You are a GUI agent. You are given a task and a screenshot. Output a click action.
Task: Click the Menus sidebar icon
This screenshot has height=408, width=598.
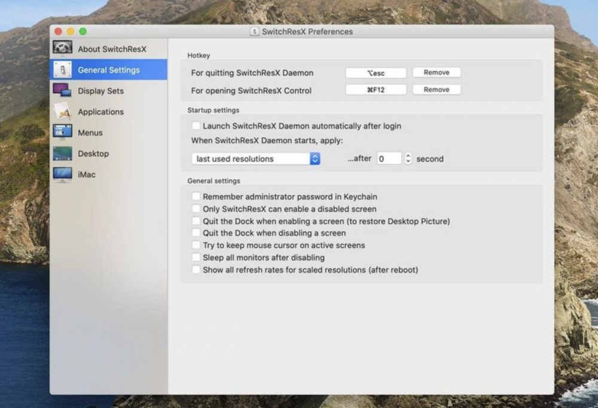tap(63, 132)
